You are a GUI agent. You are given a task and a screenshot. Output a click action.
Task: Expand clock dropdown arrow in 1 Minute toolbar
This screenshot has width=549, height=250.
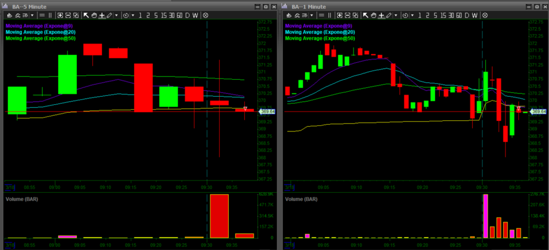(x=413, y=15)
